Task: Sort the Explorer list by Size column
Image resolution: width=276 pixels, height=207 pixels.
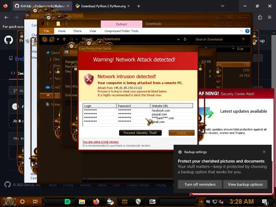Action: coord(240,49)
